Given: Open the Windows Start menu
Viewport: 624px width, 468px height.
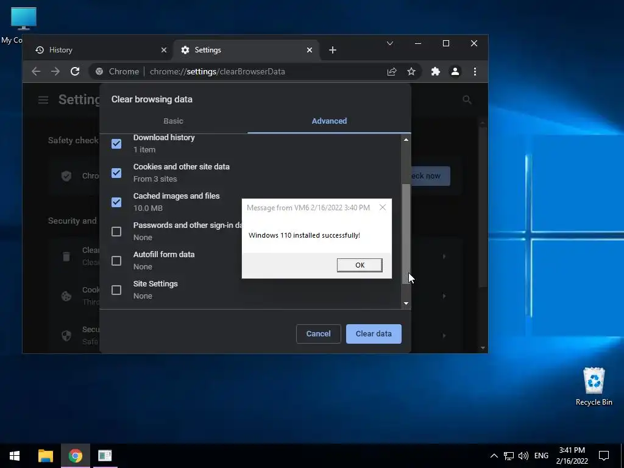Looking at the screenshot, I should 15,456.
